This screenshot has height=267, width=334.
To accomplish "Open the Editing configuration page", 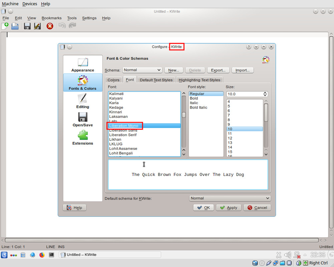I will [x=83, y=101].
